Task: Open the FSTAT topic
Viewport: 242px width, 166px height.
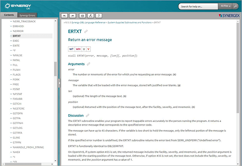Action: coord(16,89)
